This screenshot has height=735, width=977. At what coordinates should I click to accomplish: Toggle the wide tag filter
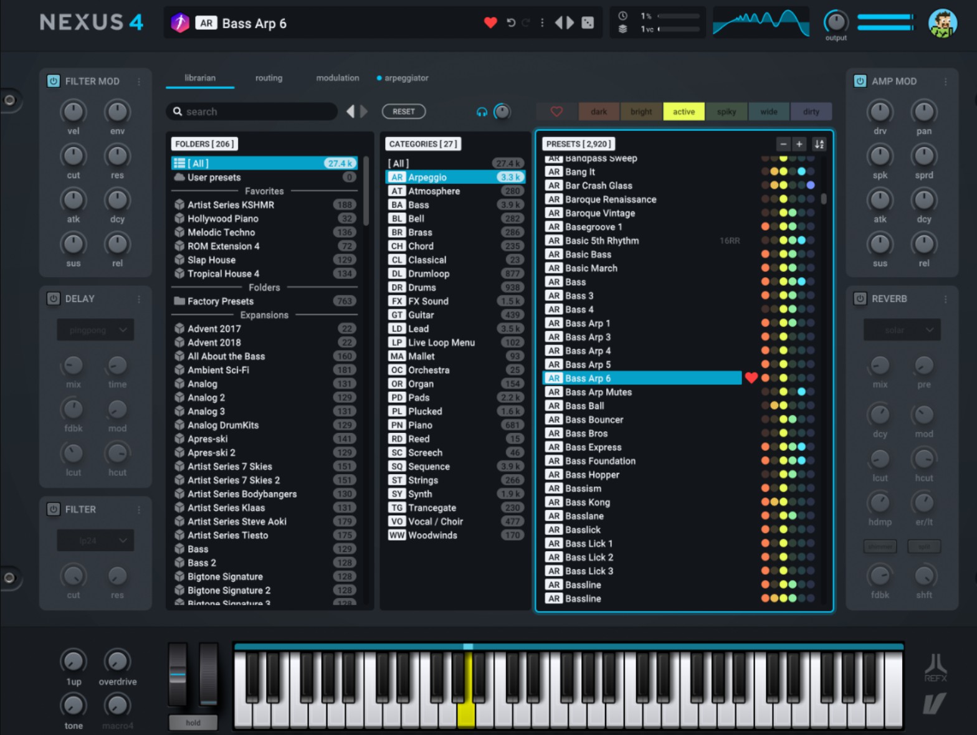[768, 111]
